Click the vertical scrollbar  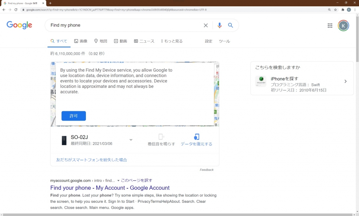(357, 39)
